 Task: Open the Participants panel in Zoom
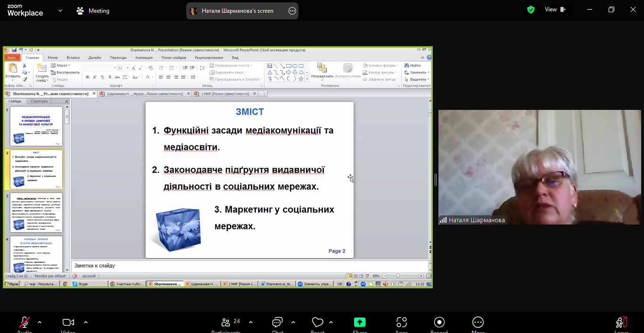click(225, 323)
